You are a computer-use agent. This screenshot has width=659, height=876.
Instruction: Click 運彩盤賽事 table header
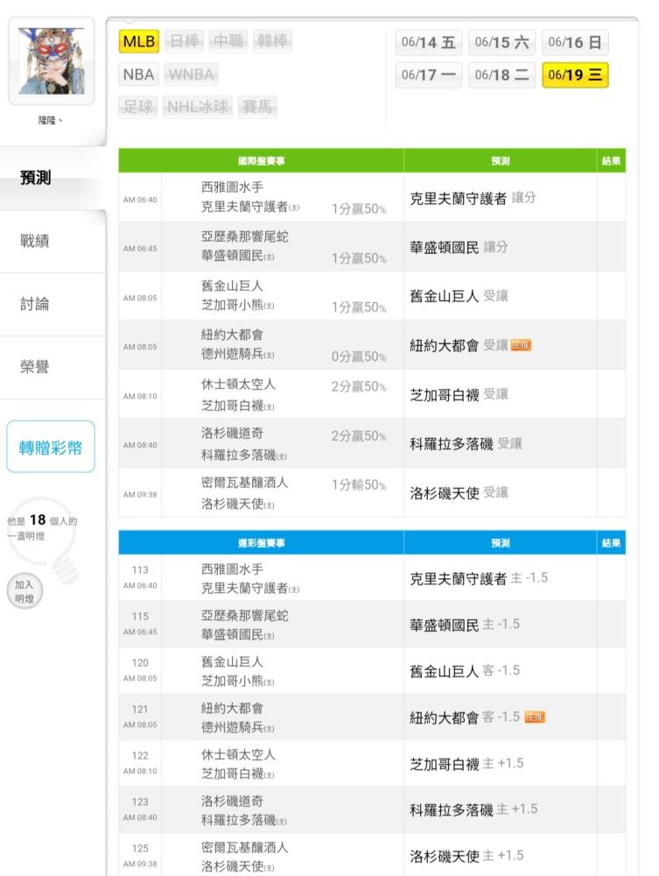coord(261,543)
